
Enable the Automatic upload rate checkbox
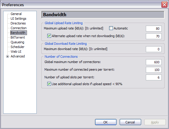coord(111,28)
